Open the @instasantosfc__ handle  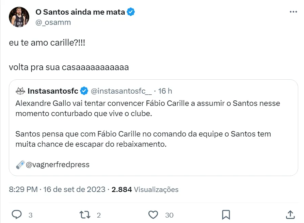tap(121, 91)
